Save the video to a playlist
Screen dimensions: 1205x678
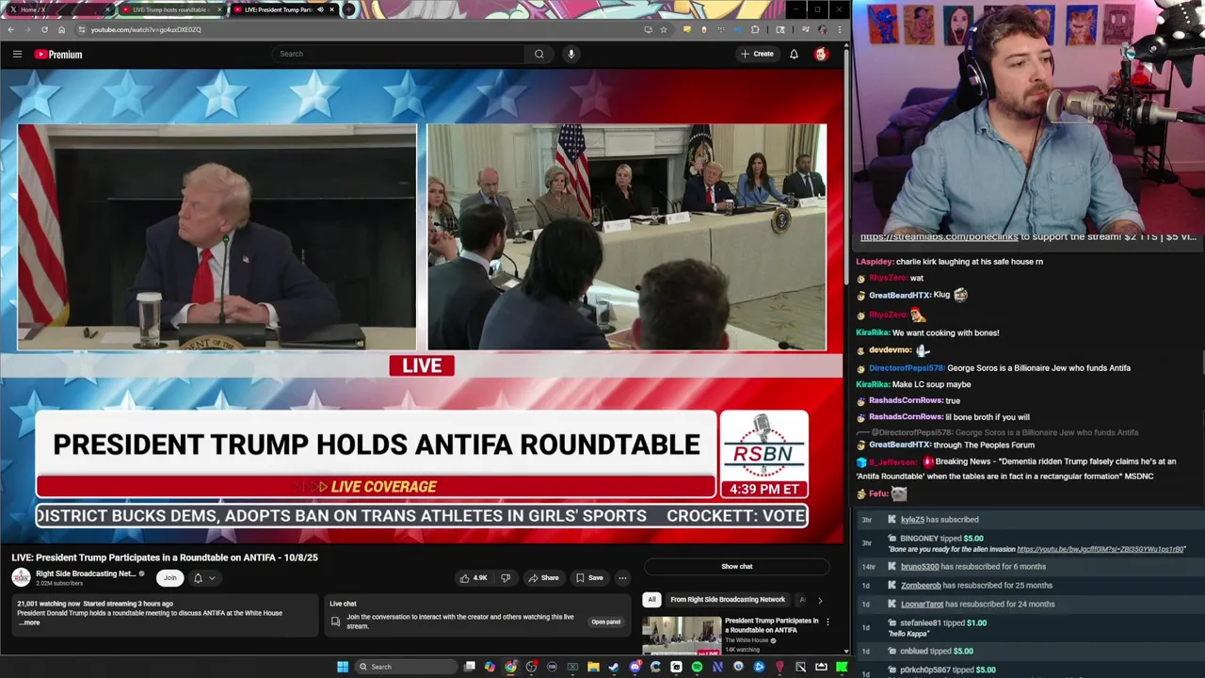(x=589, y=578)
